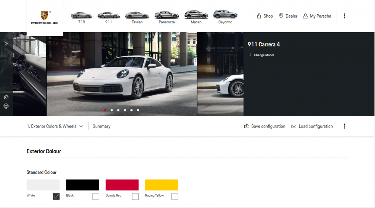Click the Save configuration upload icon
This screenshot has width=375, height=208.
(x=246, y=126)
